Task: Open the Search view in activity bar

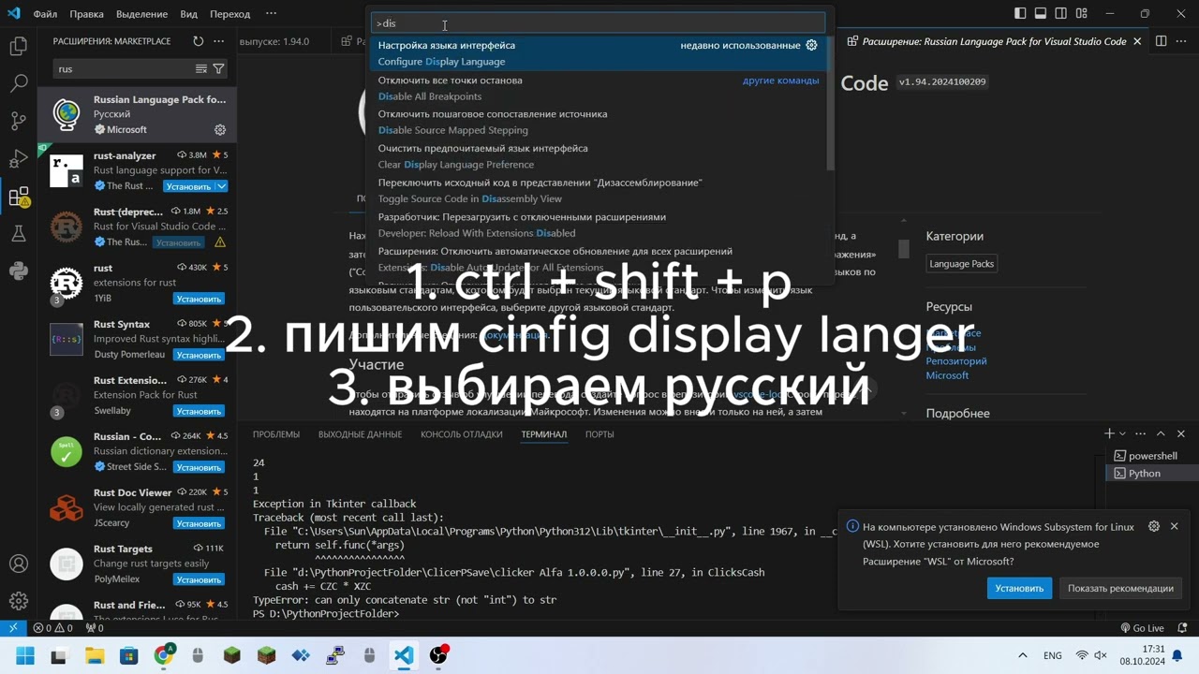Action: 19,83
